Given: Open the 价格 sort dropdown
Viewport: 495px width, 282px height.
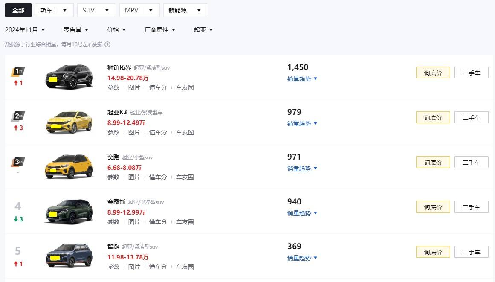Looking at the screenshot, I should coord(116,30).
